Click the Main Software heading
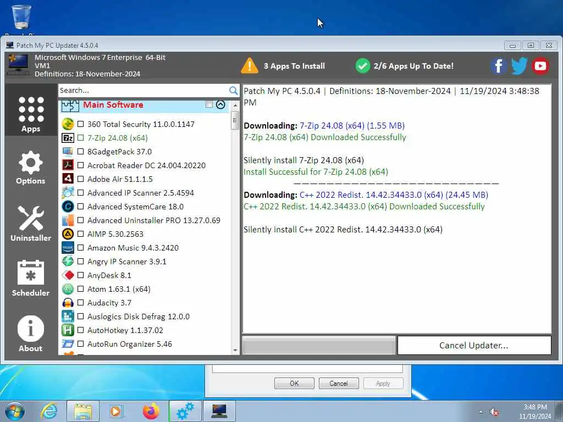The width and height of the screenshot is (563, 422). (x=113, y=105)
